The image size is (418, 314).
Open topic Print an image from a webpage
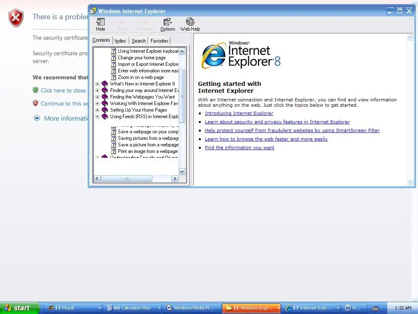click(148, 151)
